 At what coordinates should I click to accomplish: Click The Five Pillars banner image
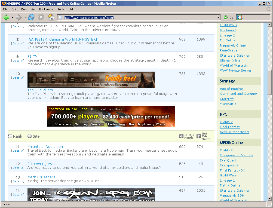[x=91, y=80]
